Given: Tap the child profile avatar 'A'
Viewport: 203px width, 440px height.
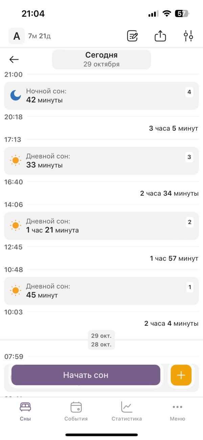Looking at the screenshot, I should 17,36.
